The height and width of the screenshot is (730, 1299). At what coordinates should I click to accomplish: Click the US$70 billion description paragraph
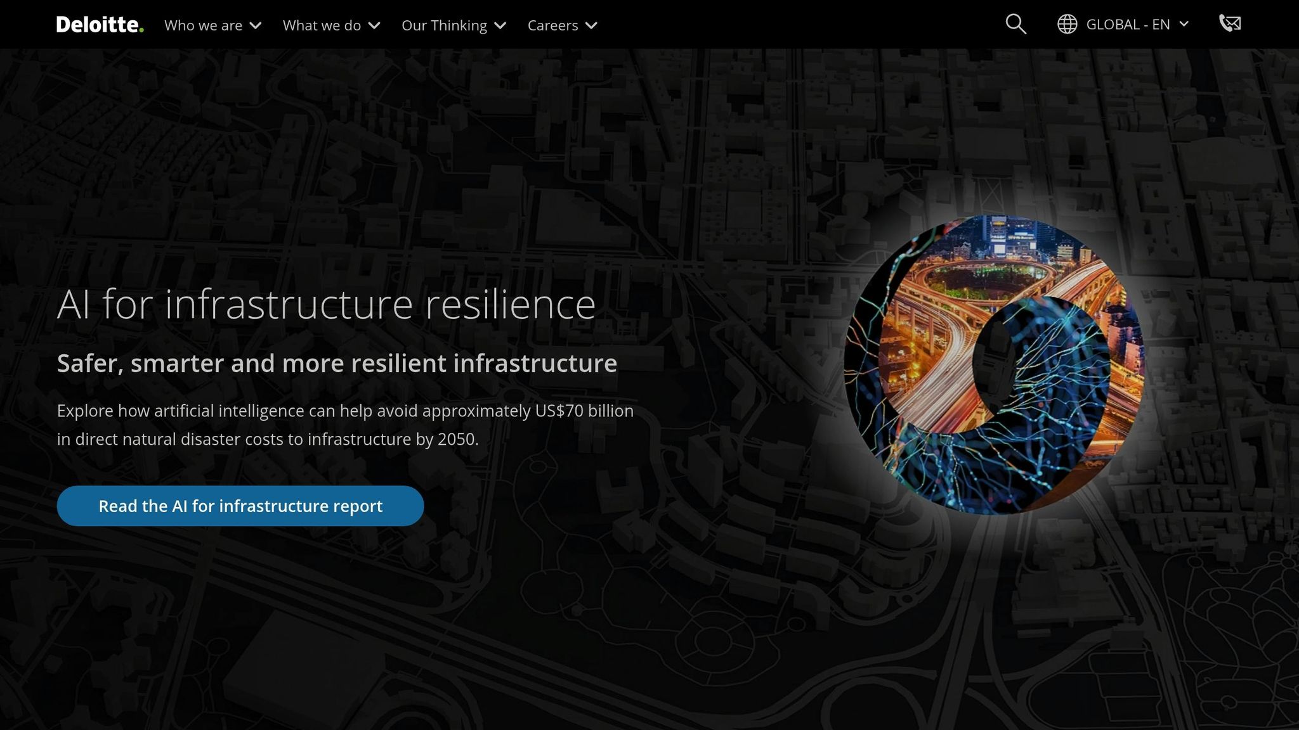[x=346, y=425]
